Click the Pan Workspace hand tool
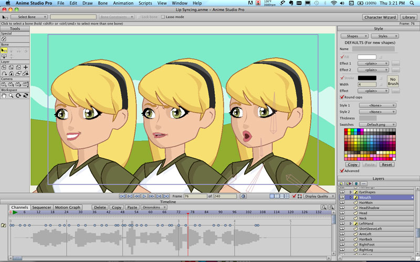This screenshot has height=262, width=420. point(4,95)
